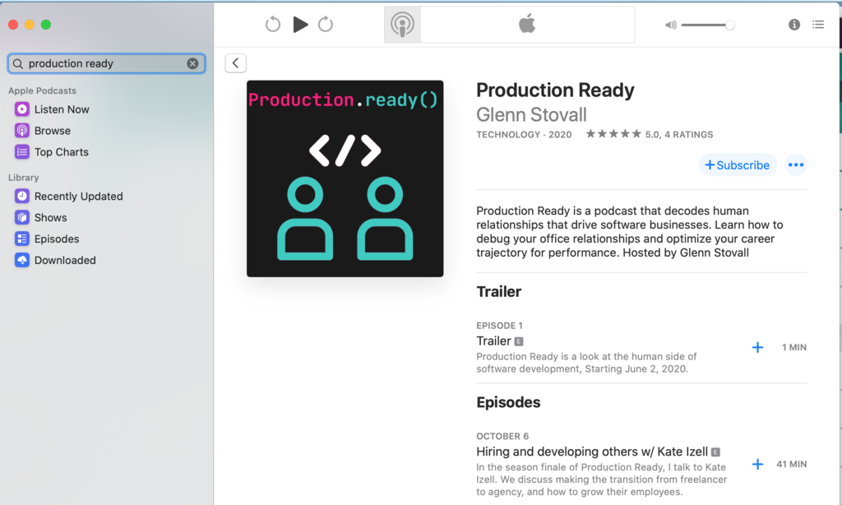Click the 'OCTOBER 6' date label
Image resolution: width=842 pixels, height=505 pixels.
point(502,436)
